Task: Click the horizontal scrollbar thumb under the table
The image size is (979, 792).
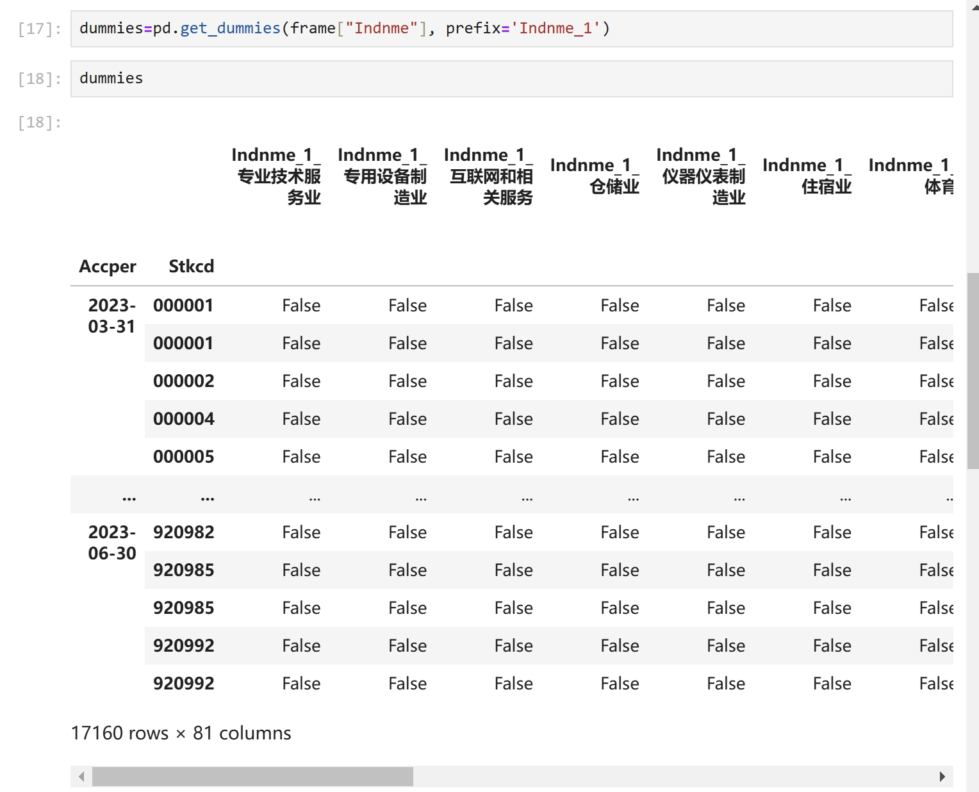Action: point(252,777)
